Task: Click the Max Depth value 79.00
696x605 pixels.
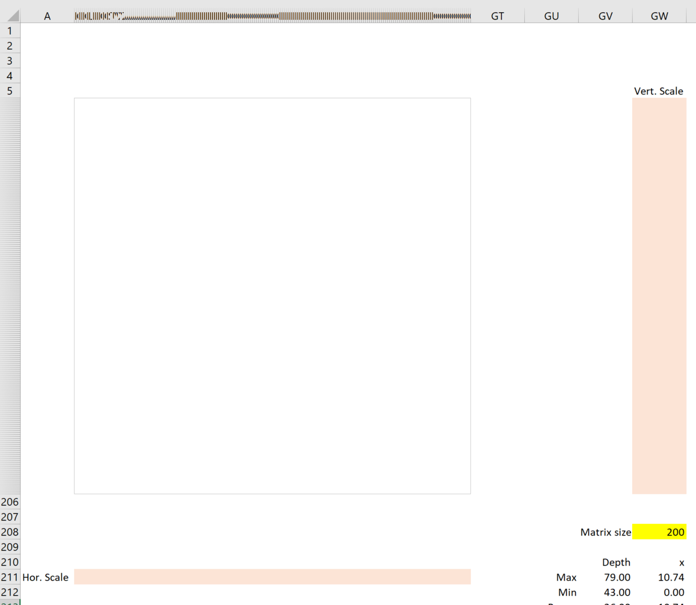Action: click(x=617, y=577)
